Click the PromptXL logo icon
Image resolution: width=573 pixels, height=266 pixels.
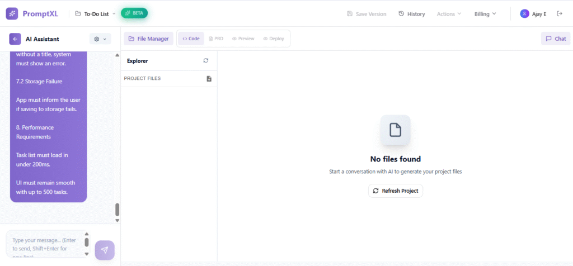[12, 13]
